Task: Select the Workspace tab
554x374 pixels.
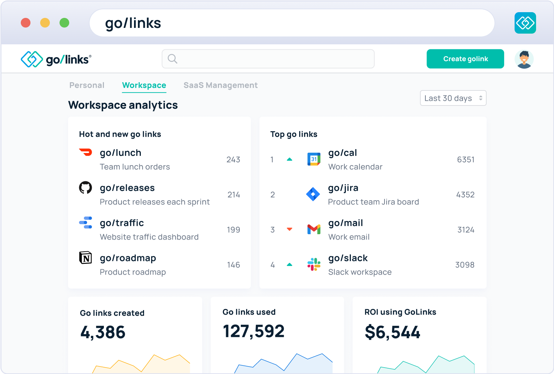Action: (144, 85)
